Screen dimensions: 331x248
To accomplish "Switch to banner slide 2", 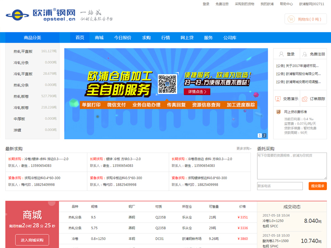I will (264, 136).
